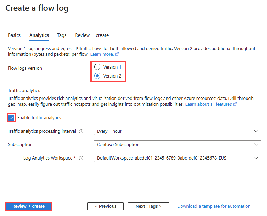Screen dimensions: 267x216
Task: Switch to the Basics tab
Action: coord(14,35)
